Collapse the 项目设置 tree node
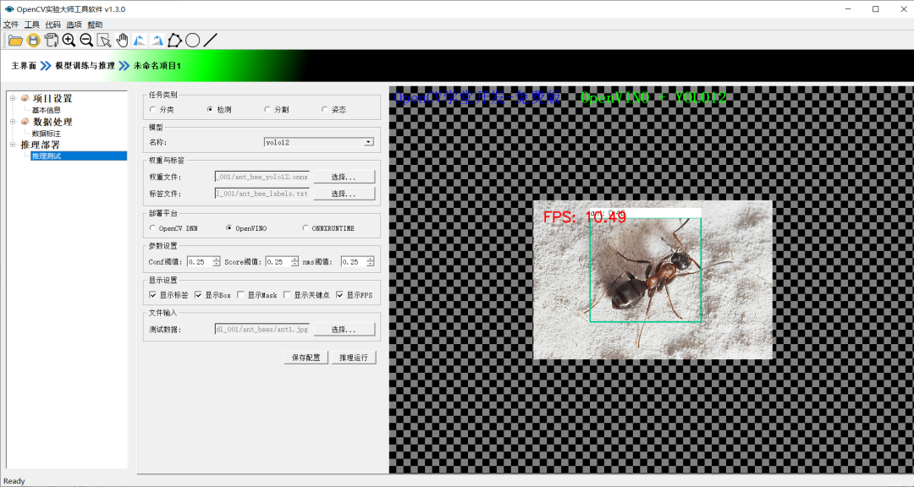 tap(13, 98)
